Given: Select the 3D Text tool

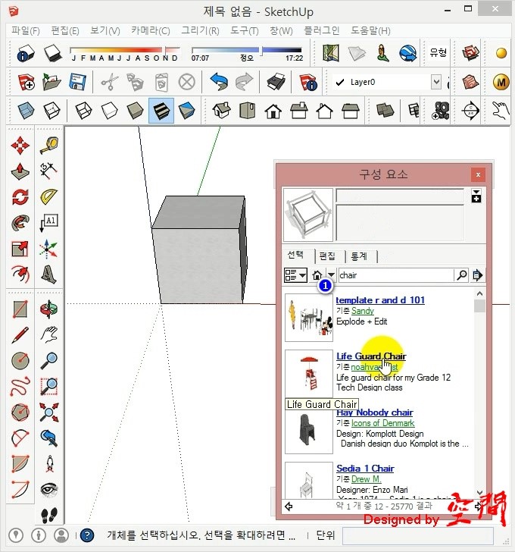Looking at the screenshot, I should point(49,274).
